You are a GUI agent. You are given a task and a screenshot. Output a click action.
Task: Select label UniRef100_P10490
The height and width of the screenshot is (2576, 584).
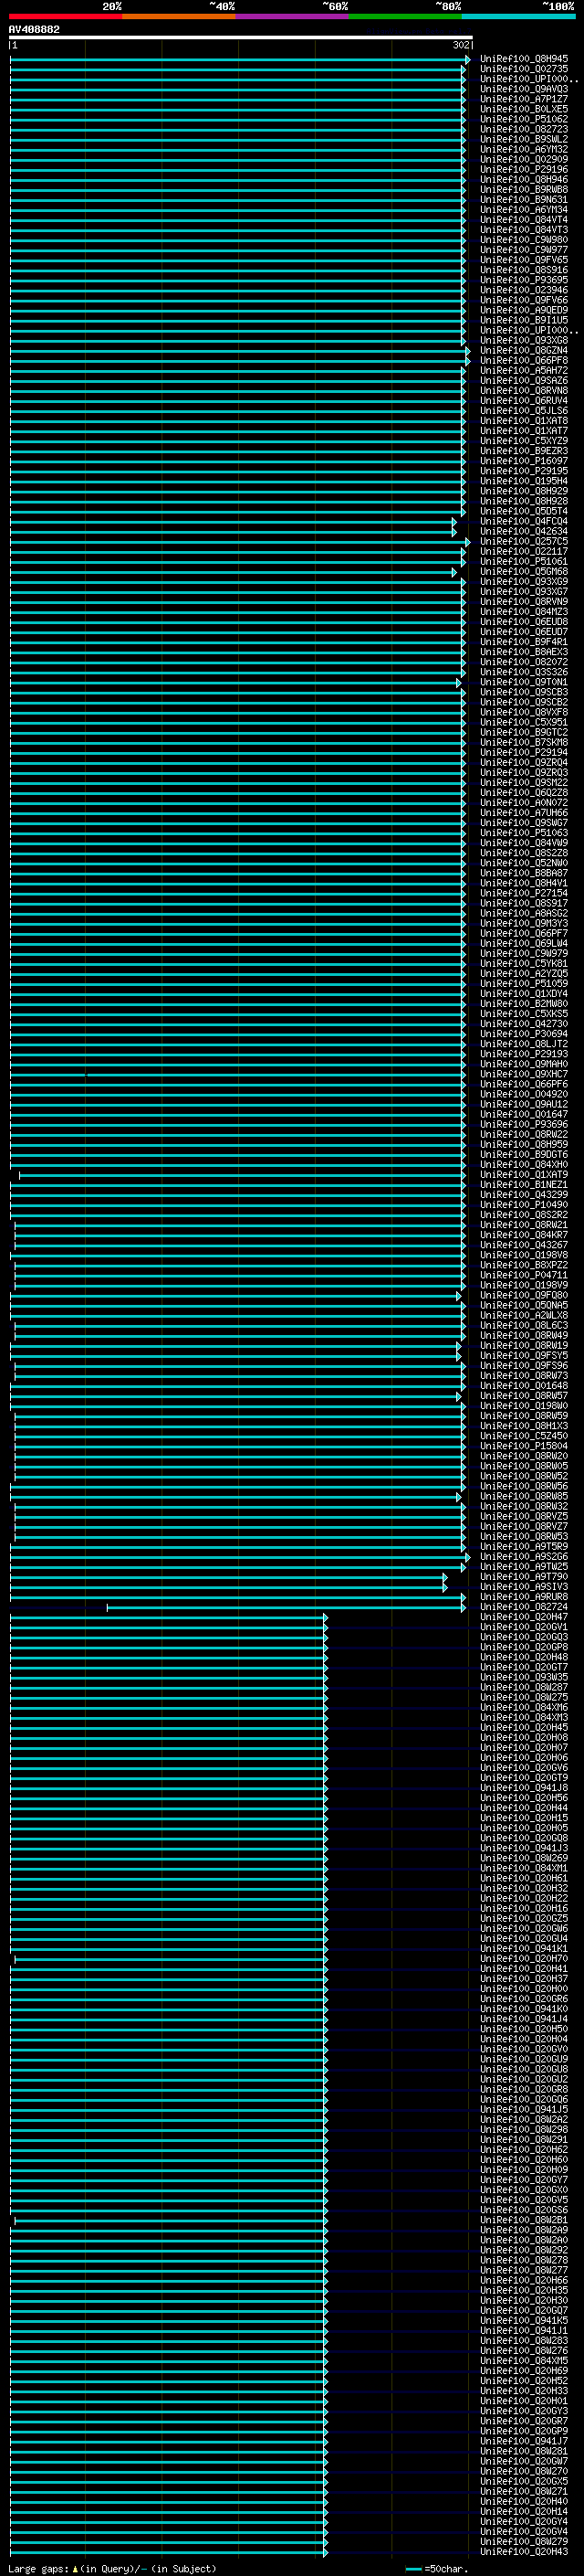point(524,1204)
